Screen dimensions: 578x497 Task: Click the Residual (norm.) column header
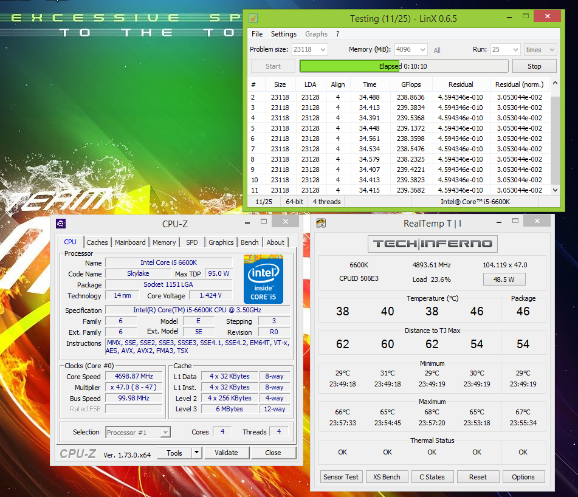519,84
